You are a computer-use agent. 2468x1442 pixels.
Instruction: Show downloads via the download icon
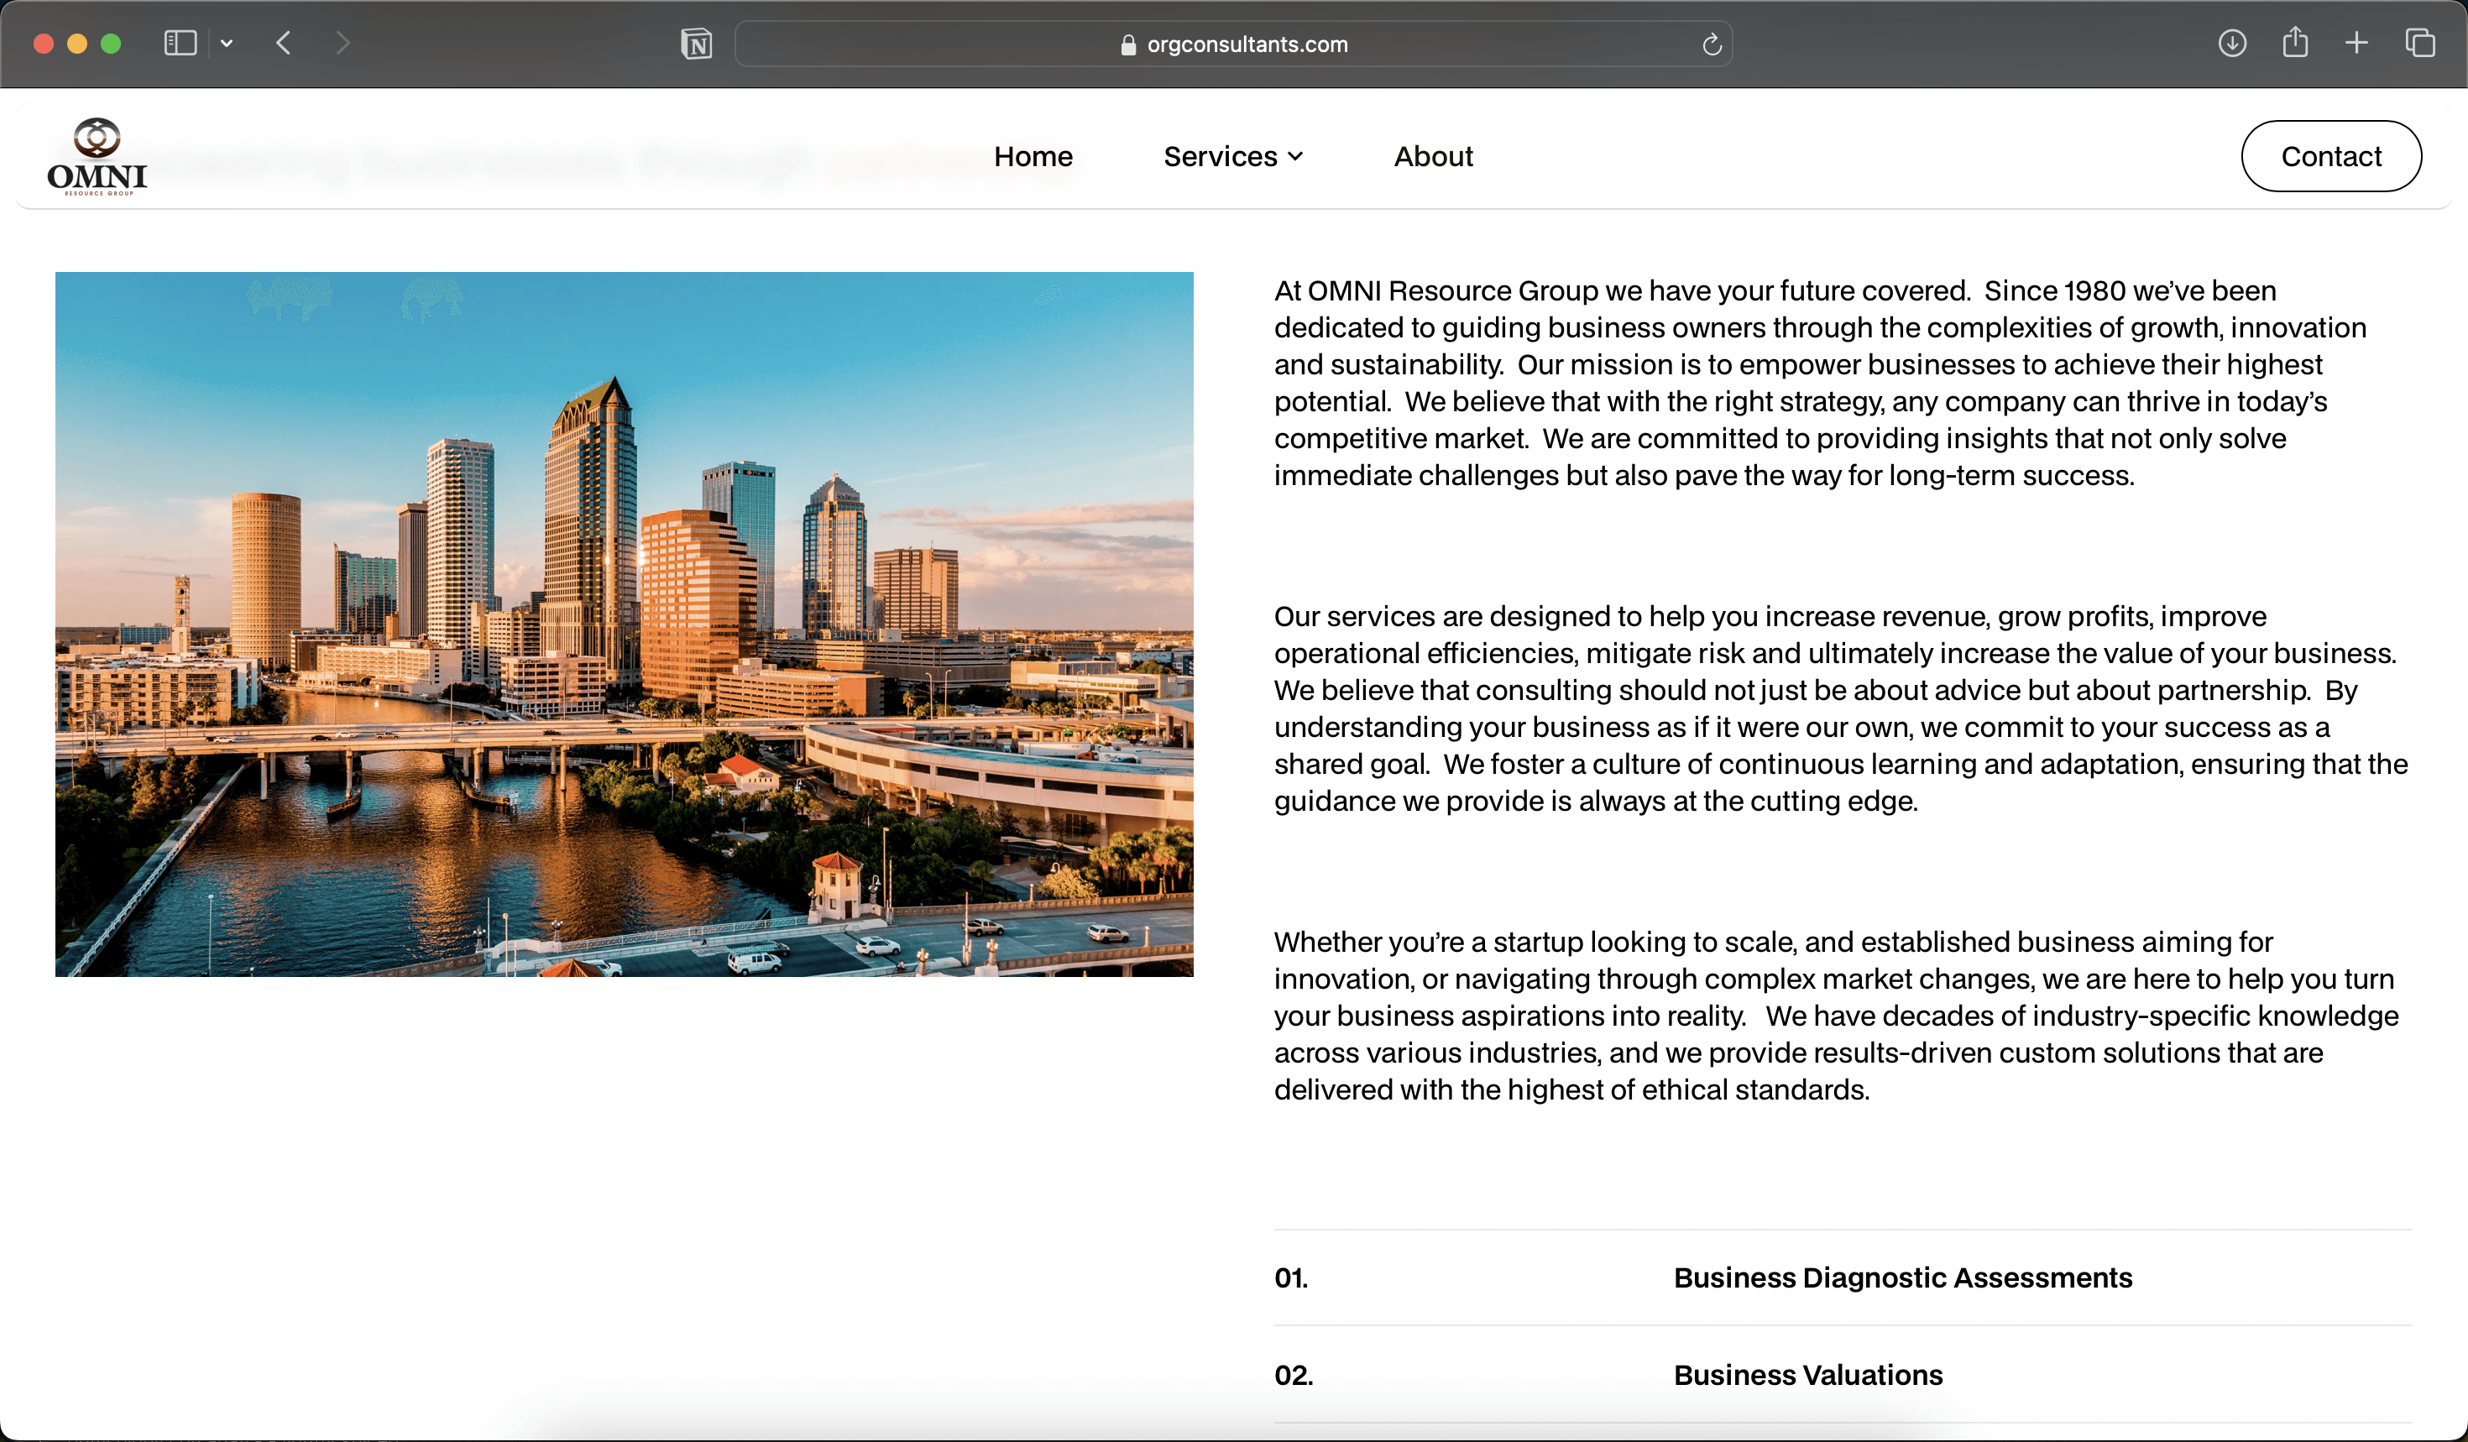(2232, 43)
